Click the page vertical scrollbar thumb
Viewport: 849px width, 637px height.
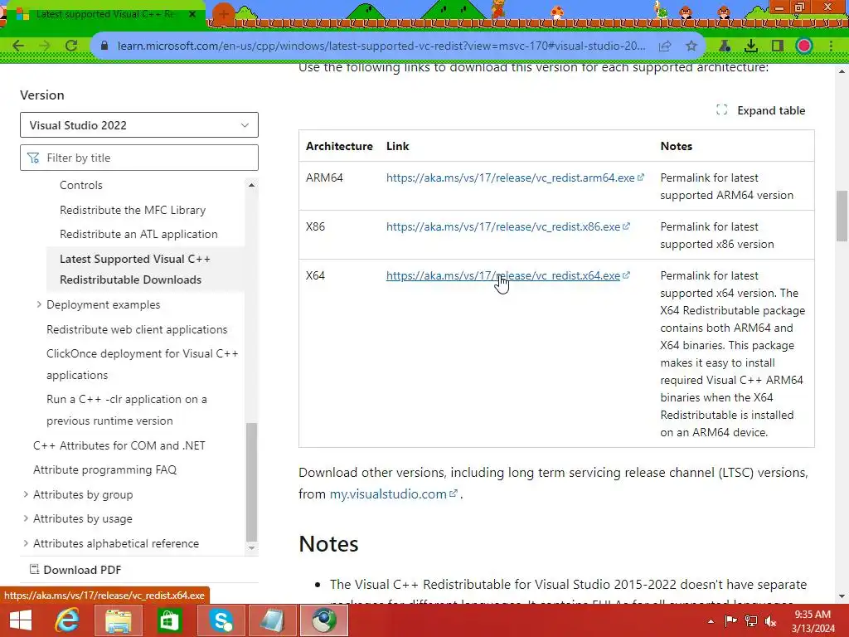click(x=842, y=216)
